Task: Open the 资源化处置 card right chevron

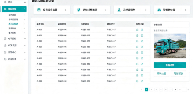Action: click(186, 10)
